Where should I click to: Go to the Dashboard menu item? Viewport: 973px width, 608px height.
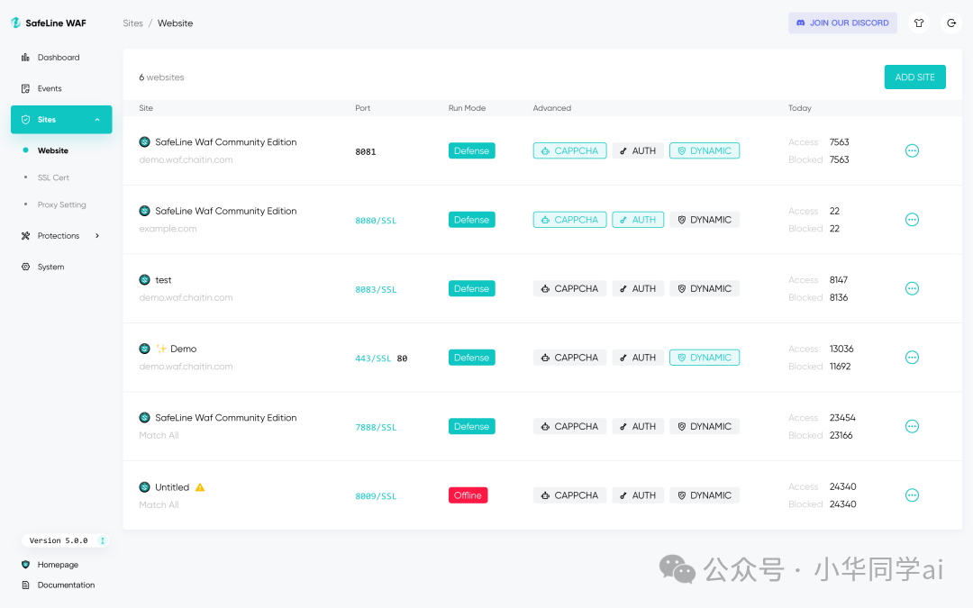pyautogui.click(x=58, y=58)
